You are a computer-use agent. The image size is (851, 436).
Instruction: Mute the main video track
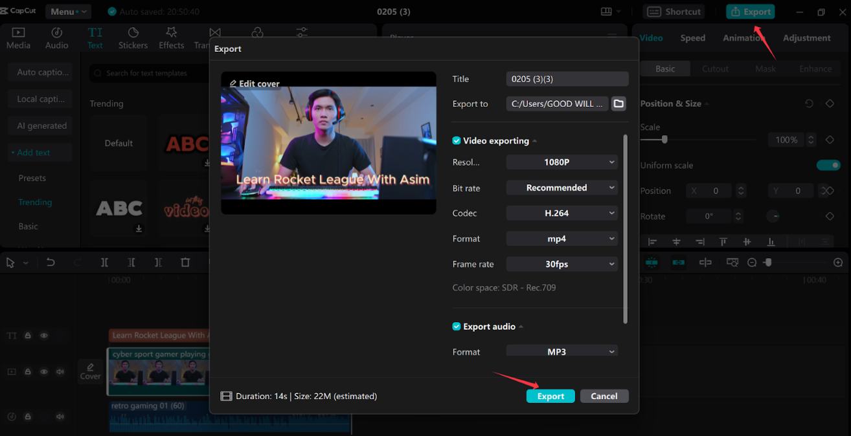(60, 372)
